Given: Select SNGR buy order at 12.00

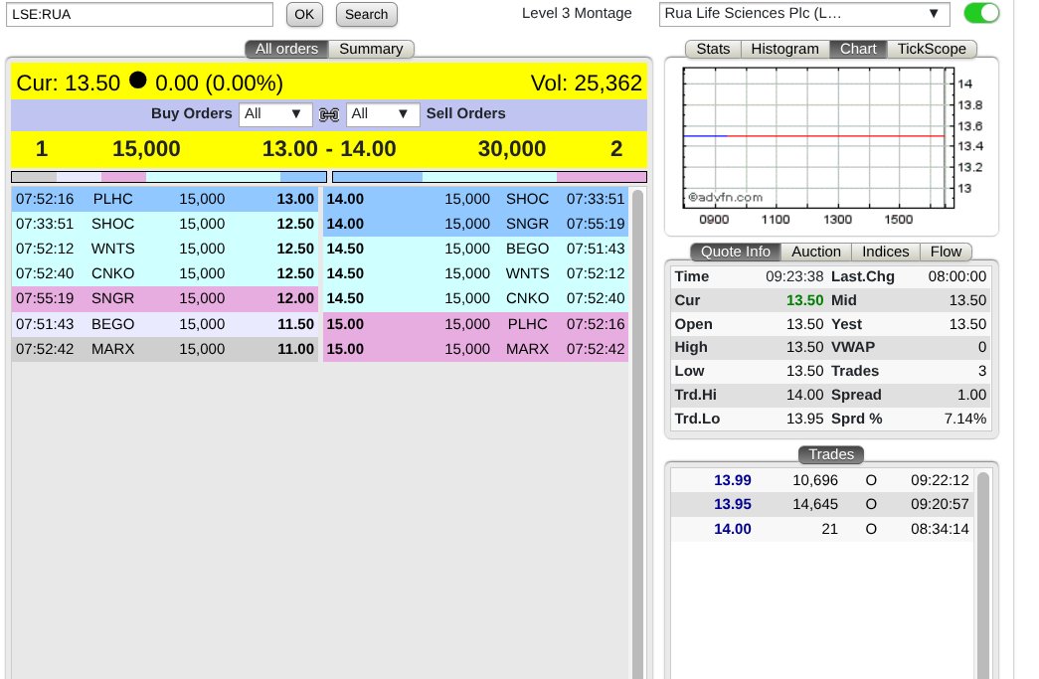Looking at the screenshot, I should pos(165,299).
